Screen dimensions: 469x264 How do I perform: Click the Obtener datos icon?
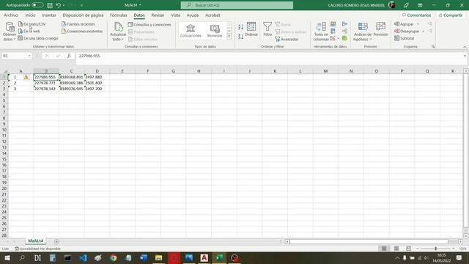[10, 27]
